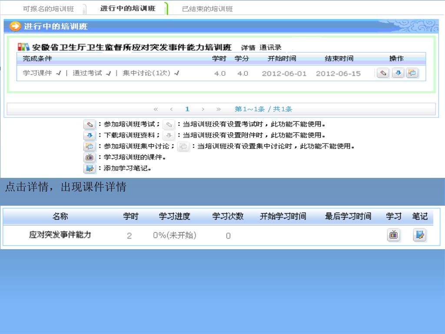Click orange arrow icon beside 进行中的培训班 header
This screenshot has height=334, width=445.
(x=15, y=26)
